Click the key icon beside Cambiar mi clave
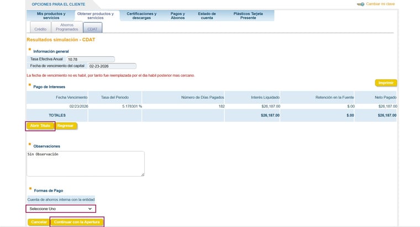The image size is (420, 227). [360, 4]
